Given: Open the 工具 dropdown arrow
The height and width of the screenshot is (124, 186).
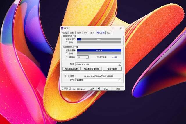Looking at the screenshot, I should [x=98, y=89].
